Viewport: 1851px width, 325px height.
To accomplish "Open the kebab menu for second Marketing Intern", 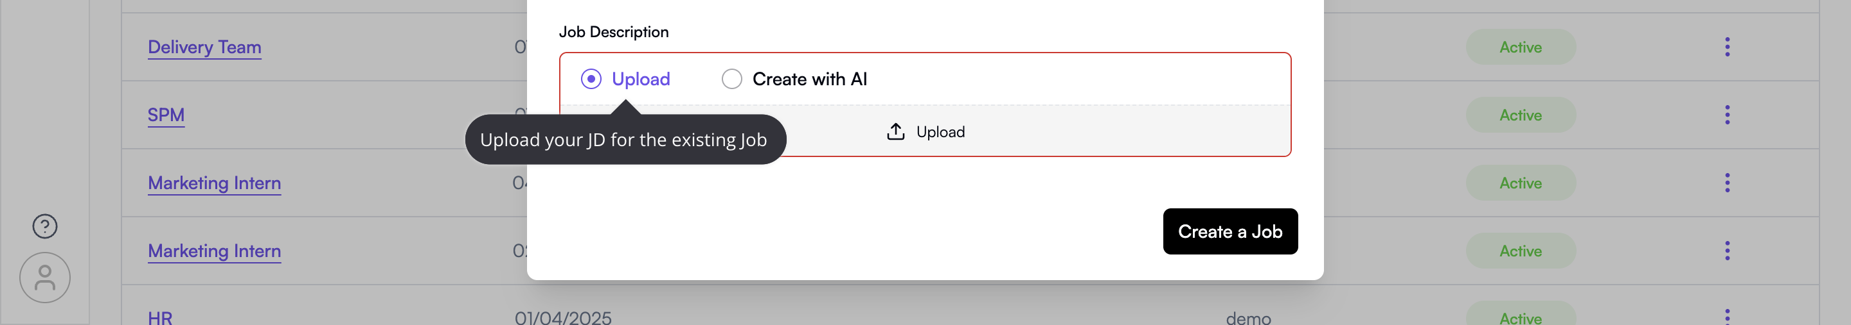I will click(1727, 251).
